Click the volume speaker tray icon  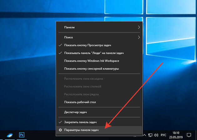pyautogui.click(x=156, y=135)
